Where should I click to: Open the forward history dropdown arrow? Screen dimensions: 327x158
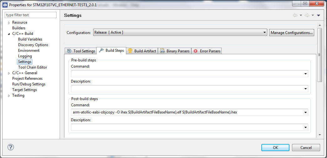313,15
